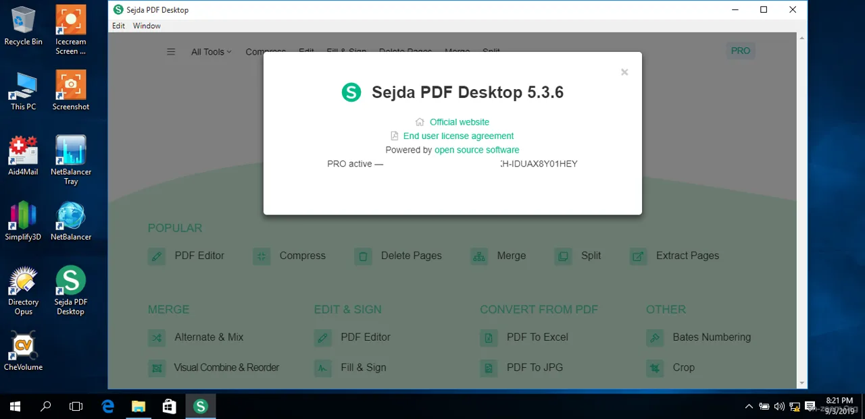Click the PDF To Excel icon

click(489, 337)
